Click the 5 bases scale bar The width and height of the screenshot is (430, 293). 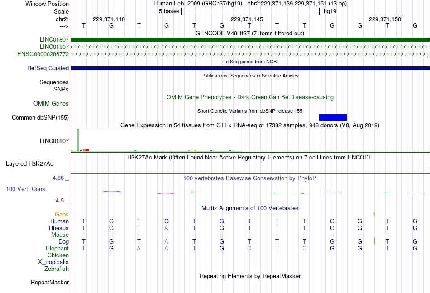(250, 11)
